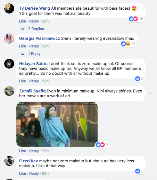This screenshot has height=180, width=157.
Task: Like Fizzri Kev's comment
Action: (x=23, y=173)
